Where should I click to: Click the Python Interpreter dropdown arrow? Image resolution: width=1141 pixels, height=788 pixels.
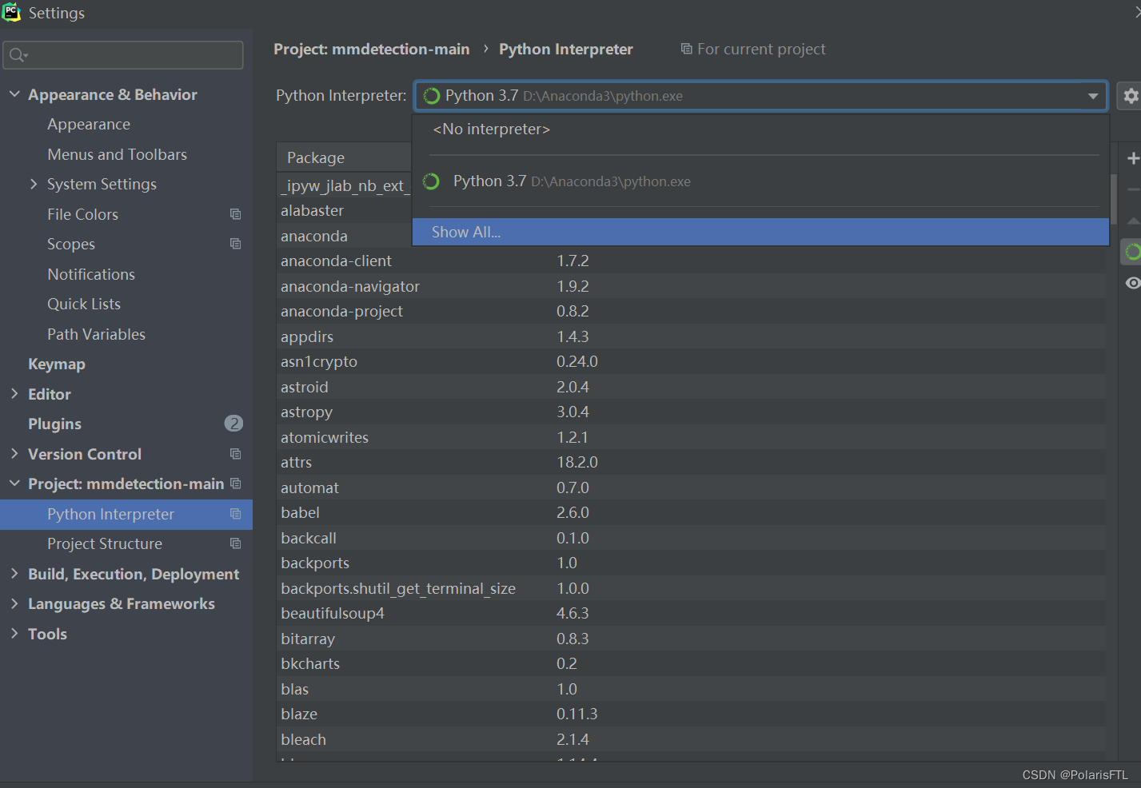pos(1092,96)
